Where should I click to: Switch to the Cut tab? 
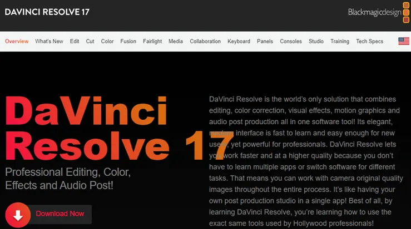click(90, 41)
